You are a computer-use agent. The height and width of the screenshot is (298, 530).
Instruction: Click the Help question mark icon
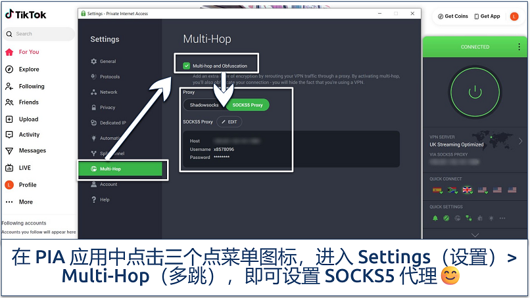93,200
